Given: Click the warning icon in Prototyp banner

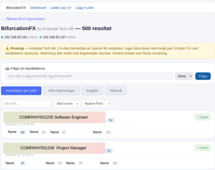Looking at the screenshot, I should click(7, 48).
